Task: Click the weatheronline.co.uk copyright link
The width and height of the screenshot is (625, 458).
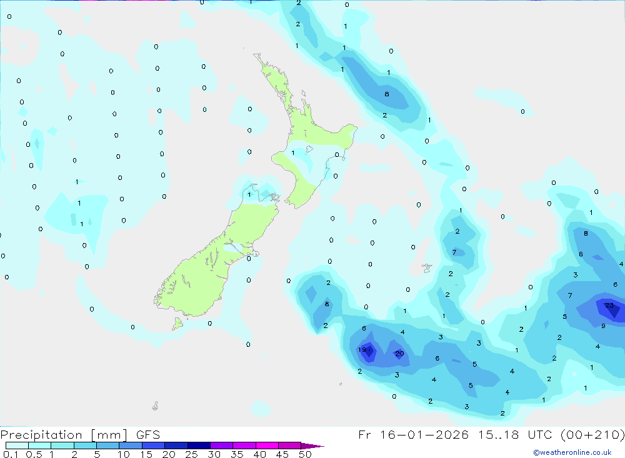Action: (x=572, y=452)
